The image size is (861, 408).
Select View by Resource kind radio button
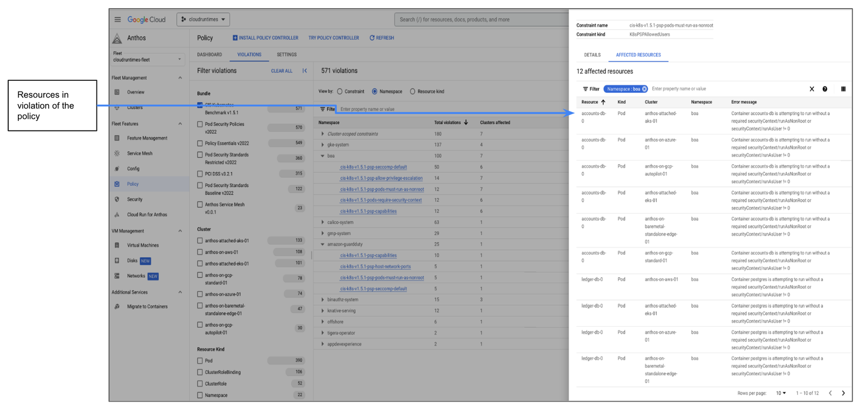click(413, 92)
